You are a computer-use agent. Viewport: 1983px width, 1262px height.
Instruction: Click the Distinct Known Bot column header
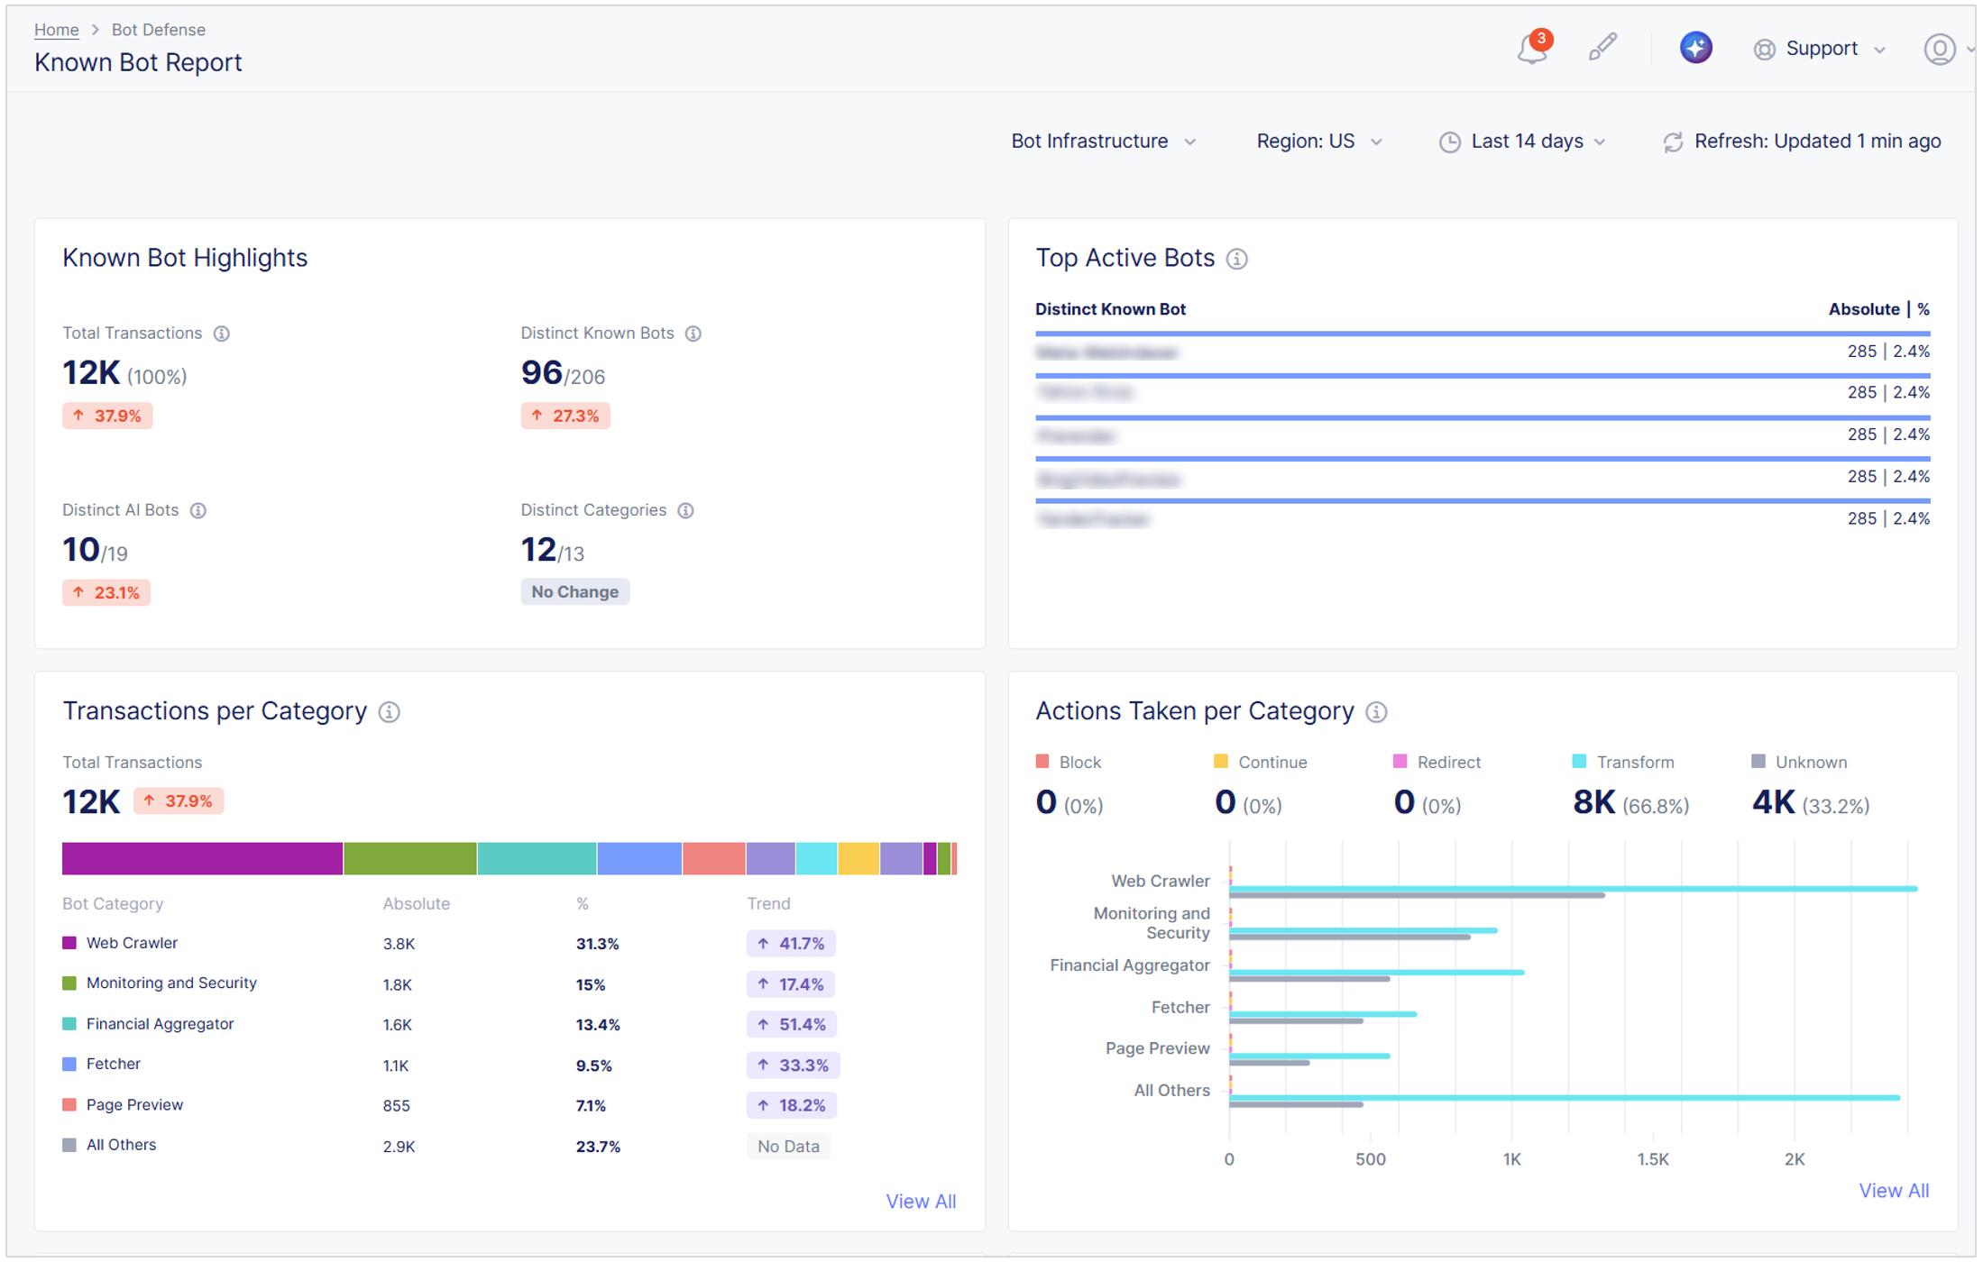(1110, 310)
